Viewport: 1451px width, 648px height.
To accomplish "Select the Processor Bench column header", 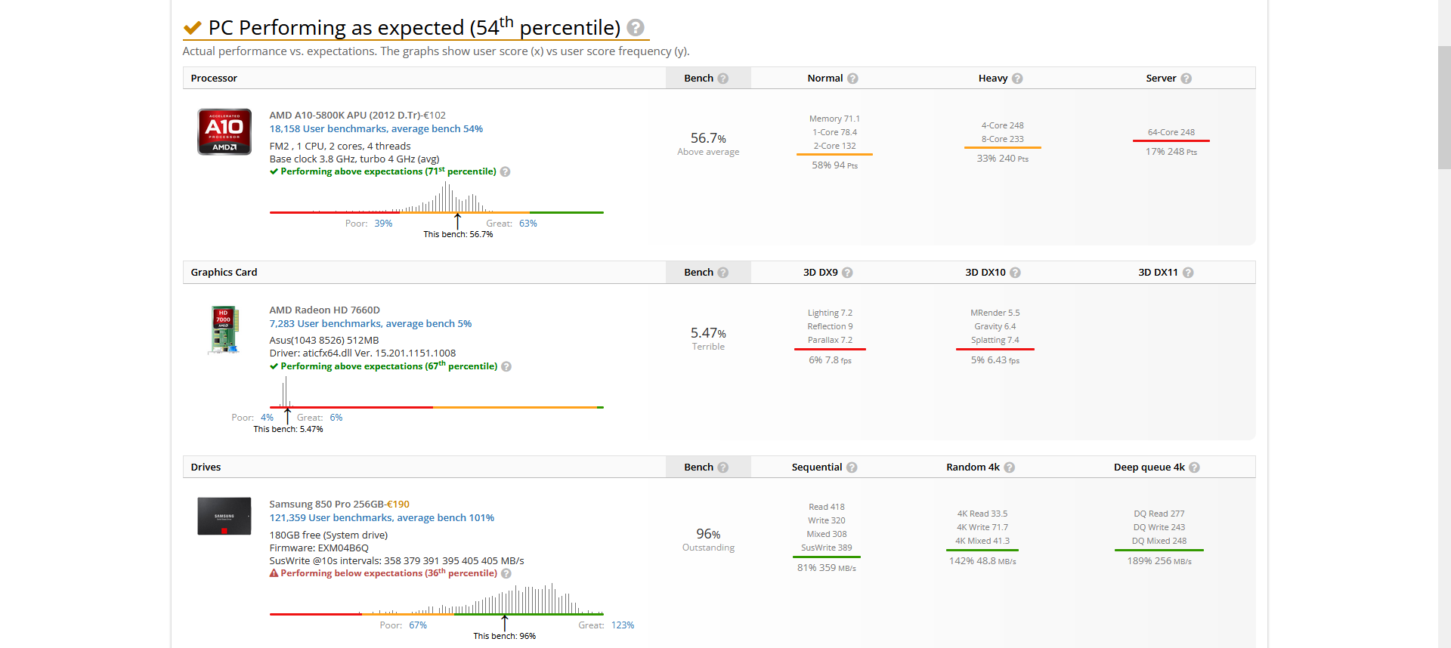I will (699, 79).
